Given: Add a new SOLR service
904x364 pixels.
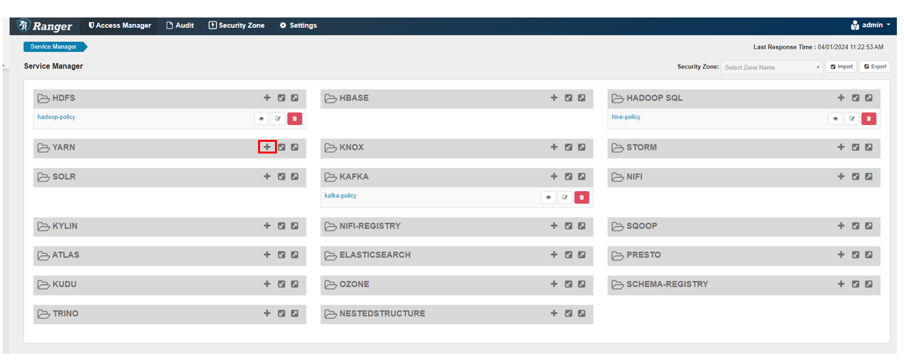Looking at the screenshot, I should point(267,176).
